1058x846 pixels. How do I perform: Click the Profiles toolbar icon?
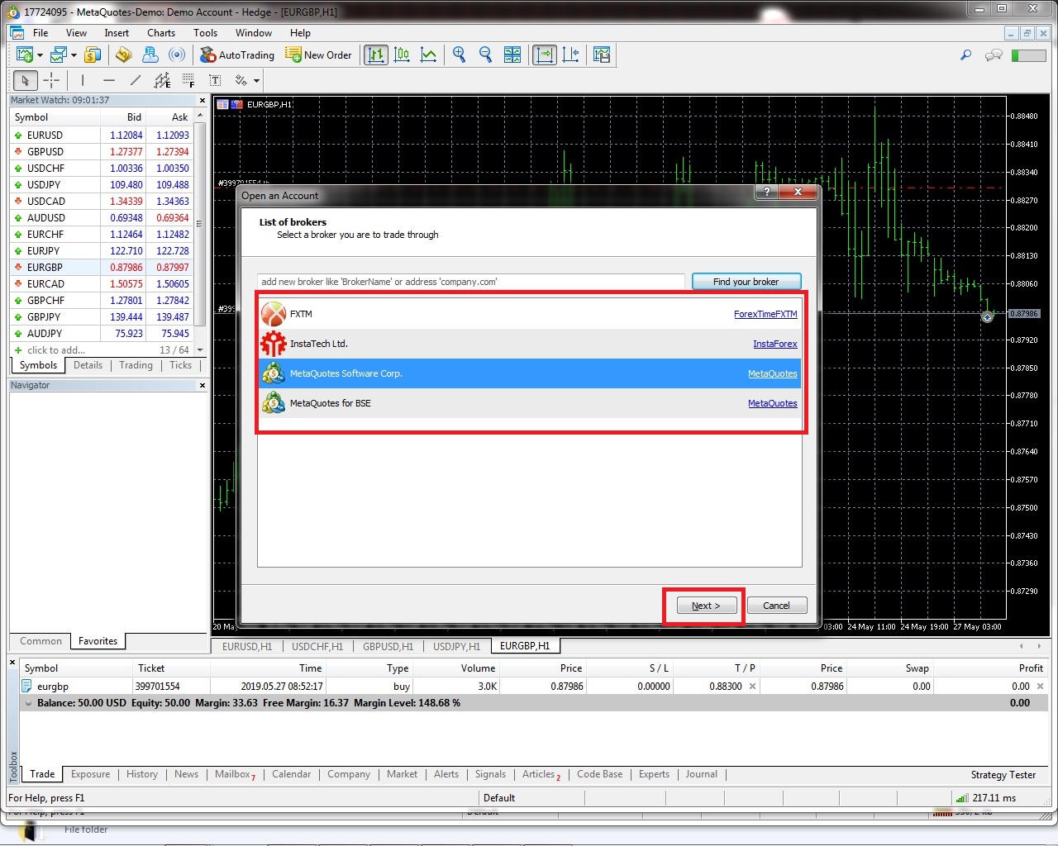(59, 55)
